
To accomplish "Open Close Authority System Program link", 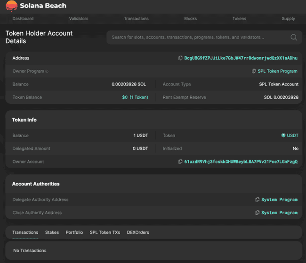I will pyautogui.click(x=280, y=213).
